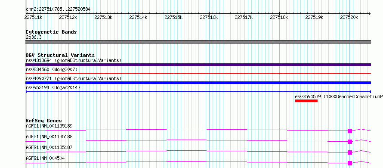
Task: Click the 227515k ruler position mark
Action: pyautogui.click(x=174, y=17)
